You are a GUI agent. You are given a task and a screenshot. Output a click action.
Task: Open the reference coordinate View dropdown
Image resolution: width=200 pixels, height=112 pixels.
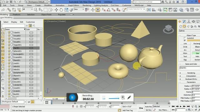(x=79, y=9)
